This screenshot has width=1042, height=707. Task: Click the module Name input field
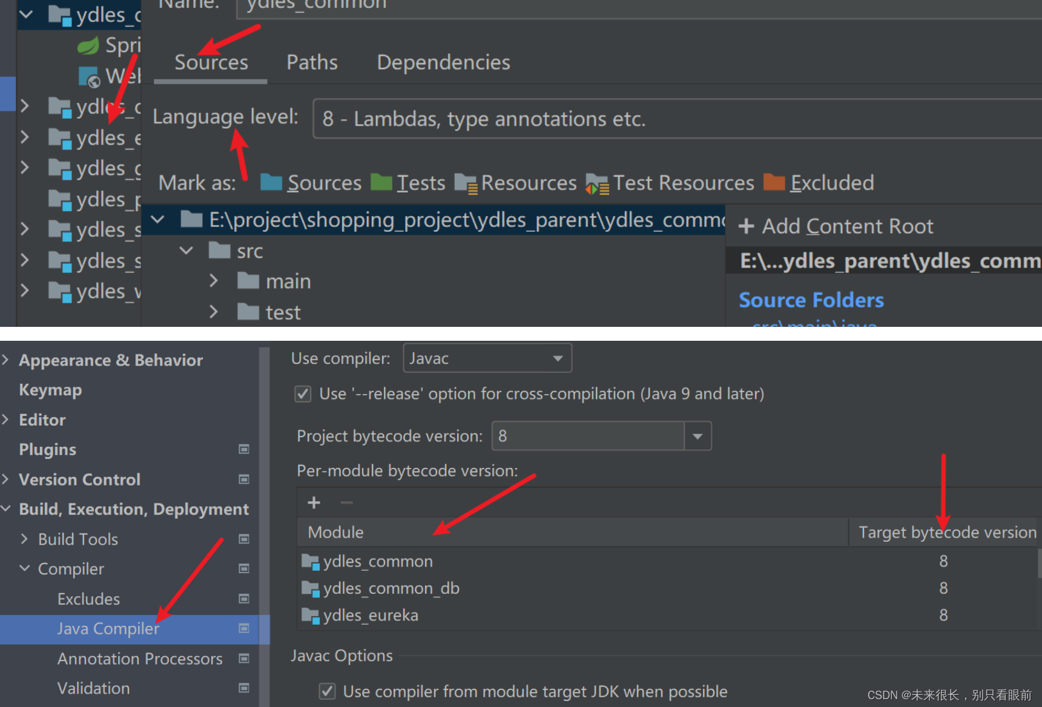coord(639,7)
